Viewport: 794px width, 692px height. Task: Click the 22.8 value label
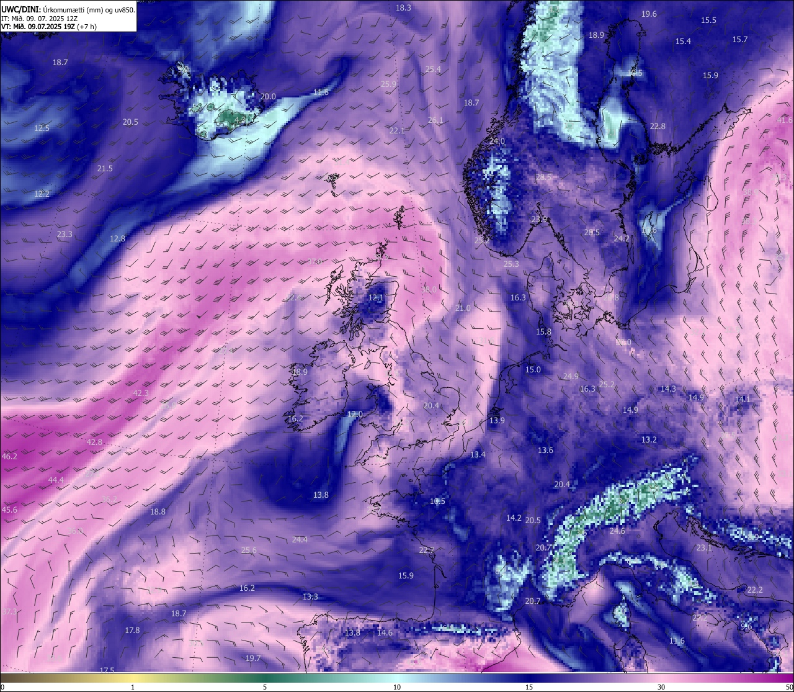tap(658, 126)
